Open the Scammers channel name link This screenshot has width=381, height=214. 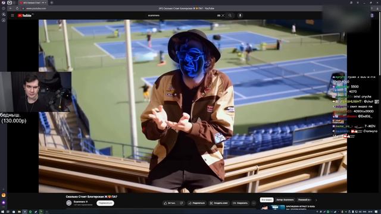[x=79, y=202]
